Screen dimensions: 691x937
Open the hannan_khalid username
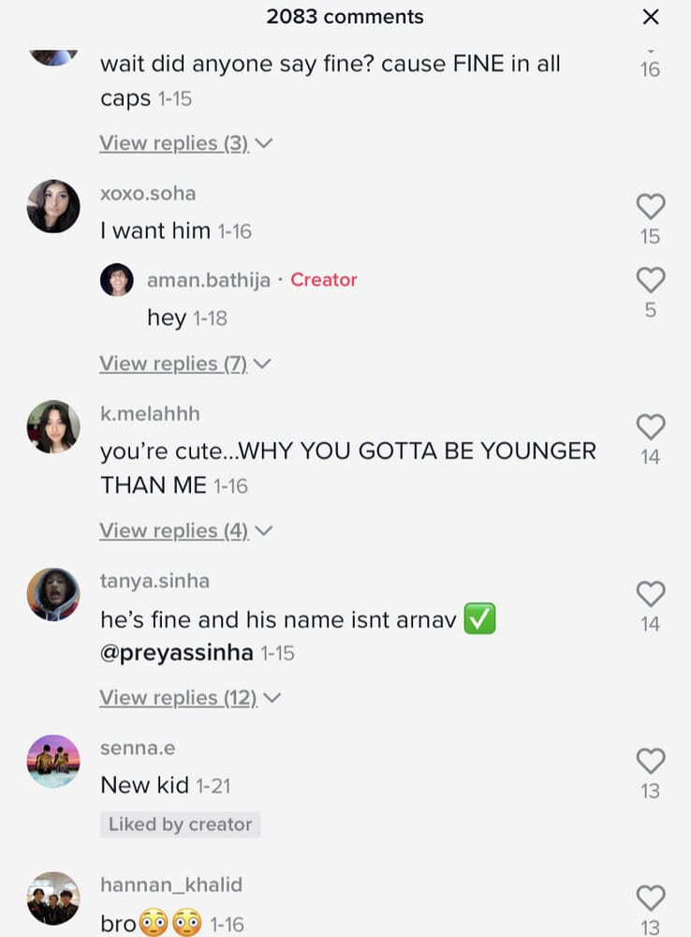click(x=171, y=885)
